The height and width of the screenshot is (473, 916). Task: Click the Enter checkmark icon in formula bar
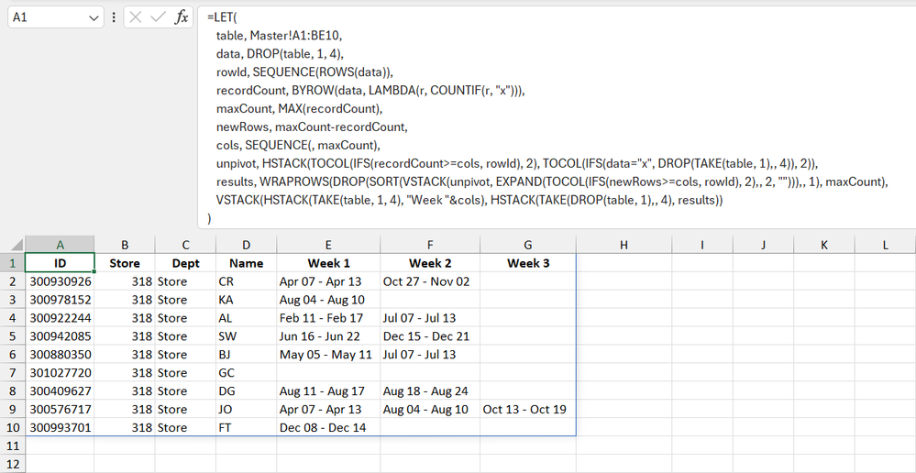point(158,17)
